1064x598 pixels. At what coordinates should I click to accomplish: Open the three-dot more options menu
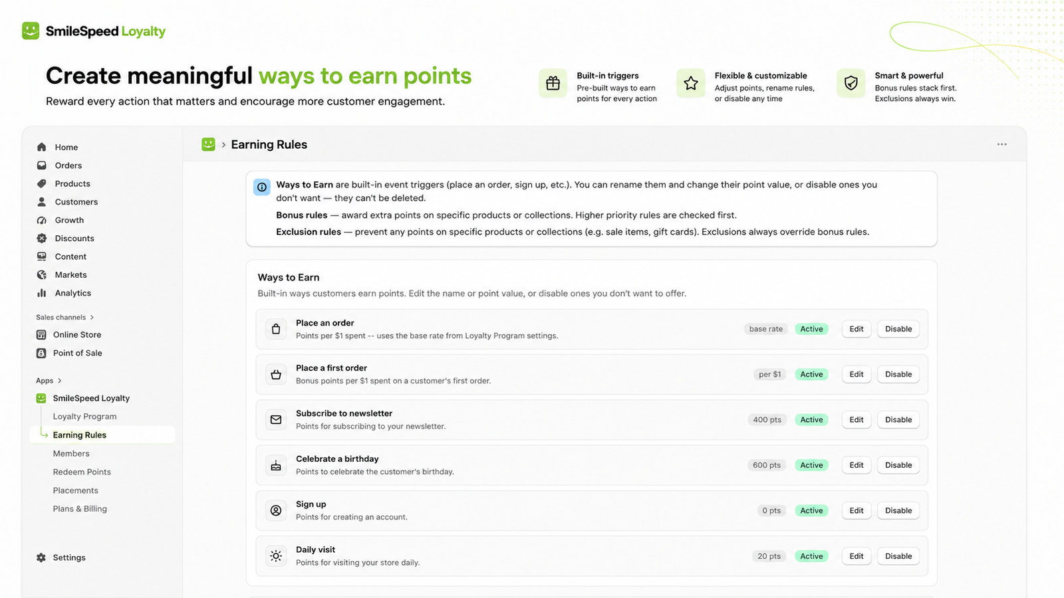pos(1001,144)
